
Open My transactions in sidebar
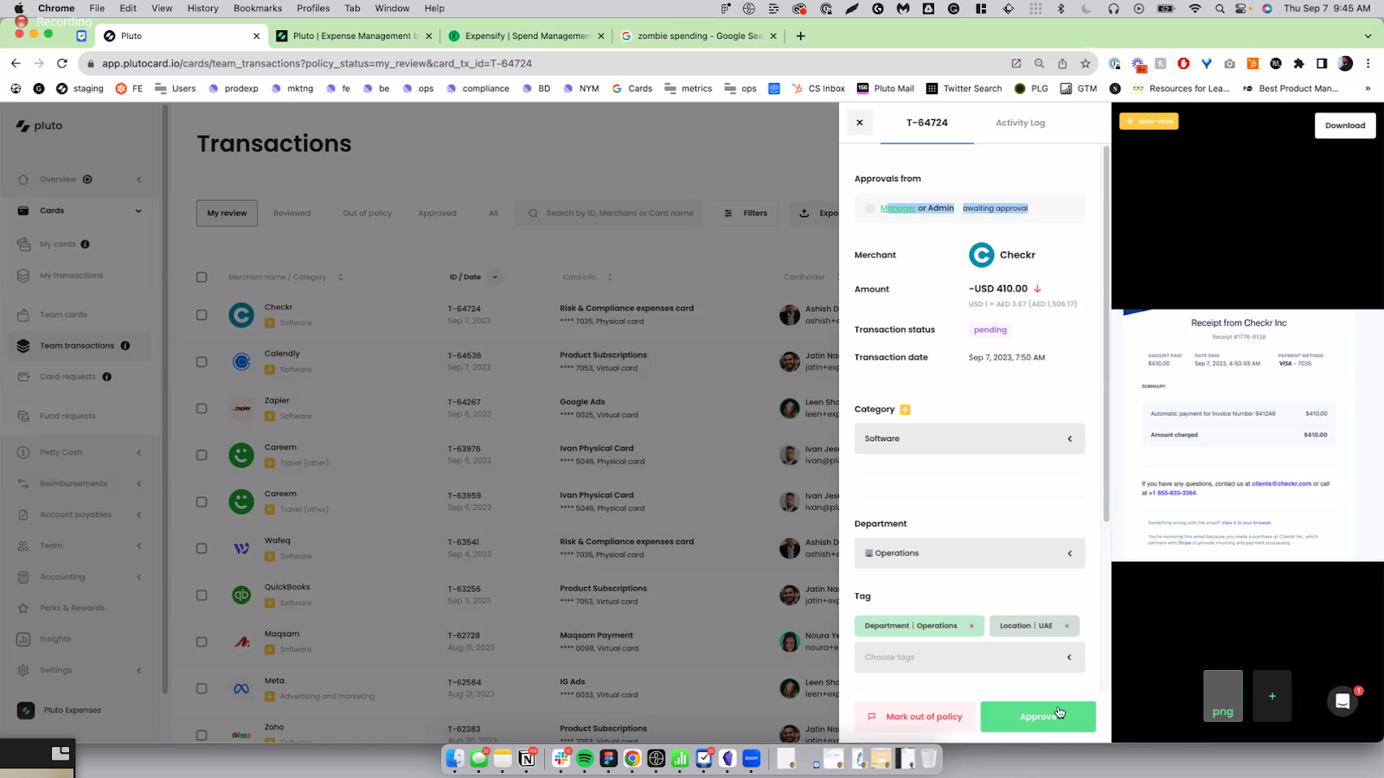pos(71,276)
